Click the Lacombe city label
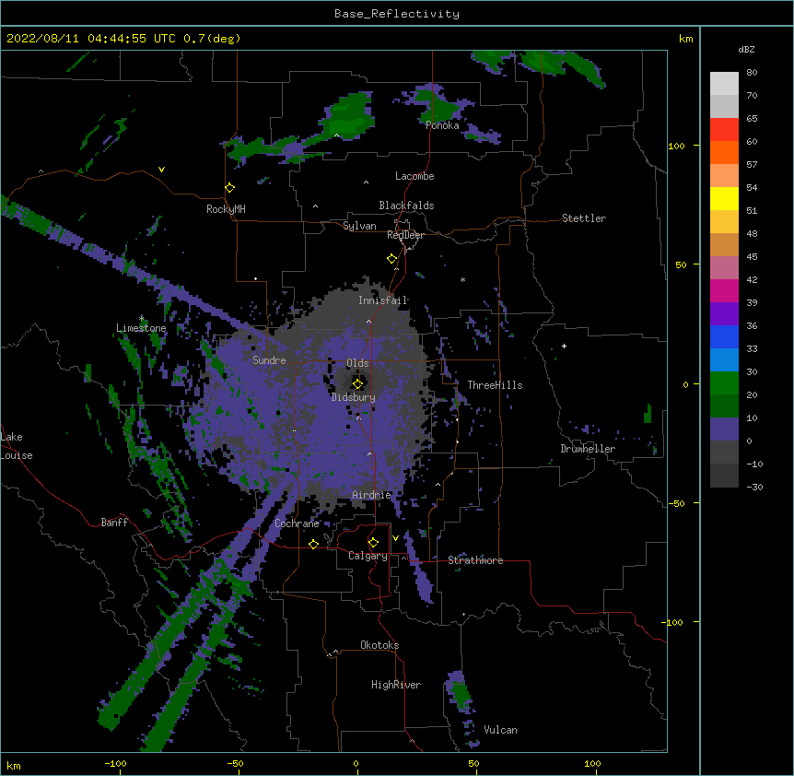Image resolution: width=794 pixels, height=776 pixels. pyautogui.click(x=415, y=176)
